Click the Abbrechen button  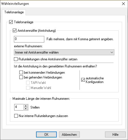point(69,134)
